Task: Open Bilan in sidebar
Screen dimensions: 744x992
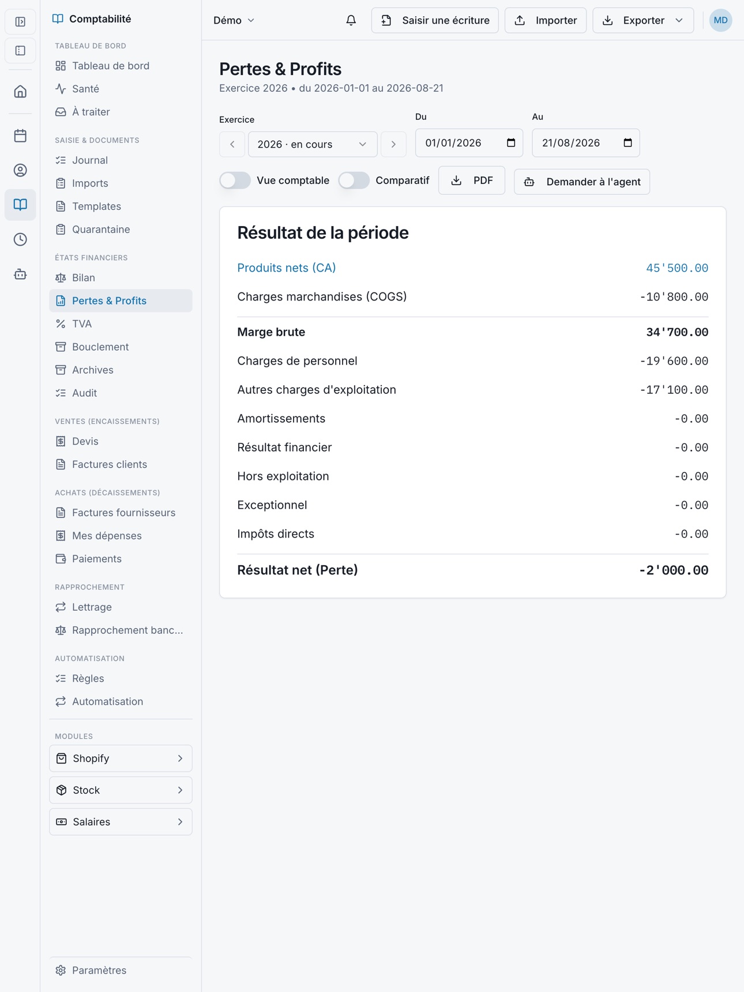Action: point(121,277)
